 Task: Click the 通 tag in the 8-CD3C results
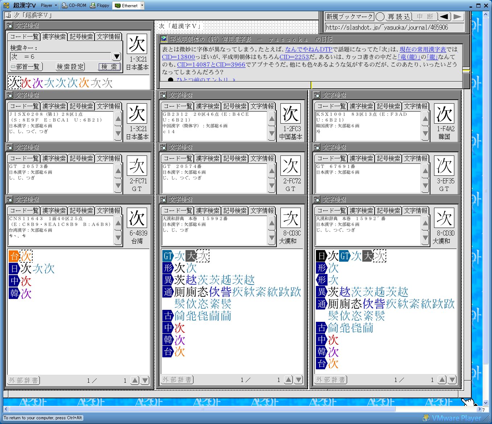point(168,292)
